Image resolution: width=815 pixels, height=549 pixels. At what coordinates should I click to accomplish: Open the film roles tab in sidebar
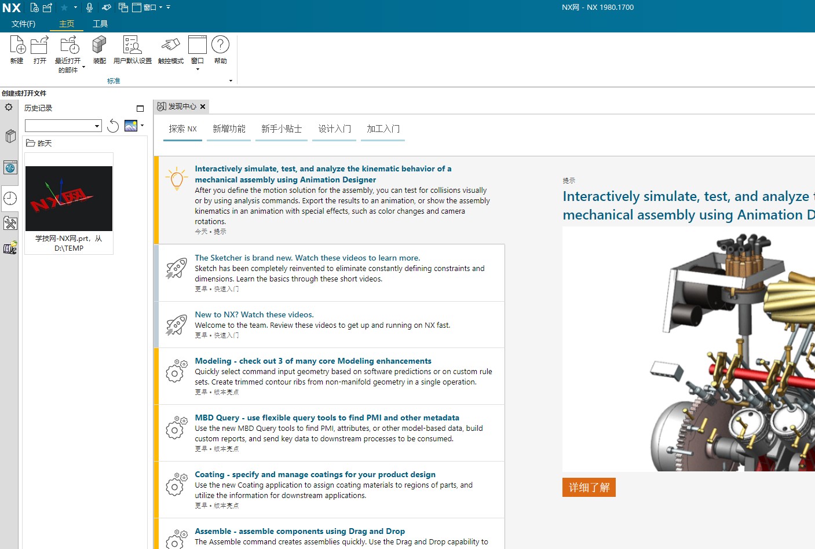click(10, 248)
